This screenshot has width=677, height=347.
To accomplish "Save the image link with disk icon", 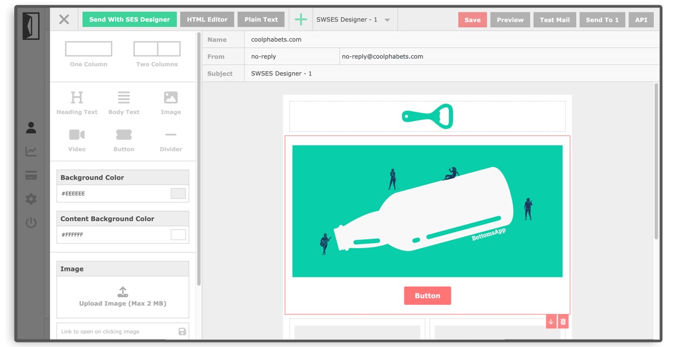I will coord(182,332).
